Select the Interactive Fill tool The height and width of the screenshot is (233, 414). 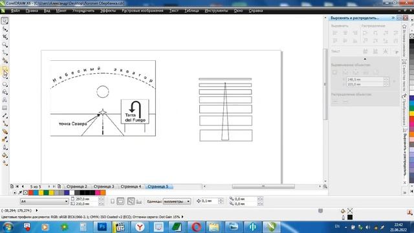pos(5,163)
